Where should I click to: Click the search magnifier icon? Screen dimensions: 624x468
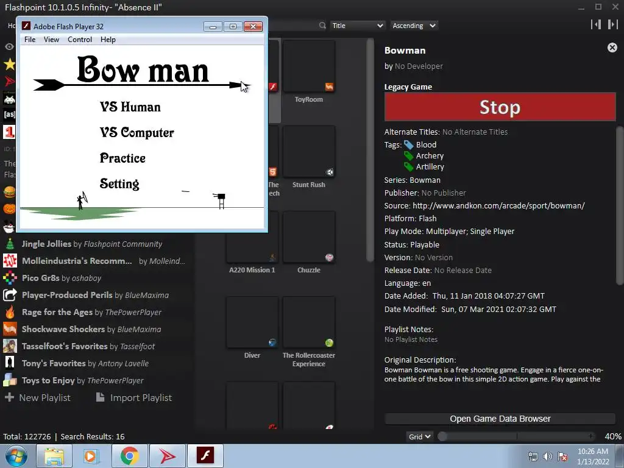coord(322,26)
